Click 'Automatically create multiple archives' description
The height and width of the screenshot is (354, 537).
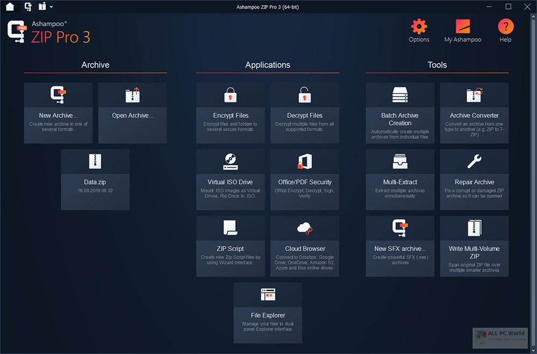click(400, 135)
